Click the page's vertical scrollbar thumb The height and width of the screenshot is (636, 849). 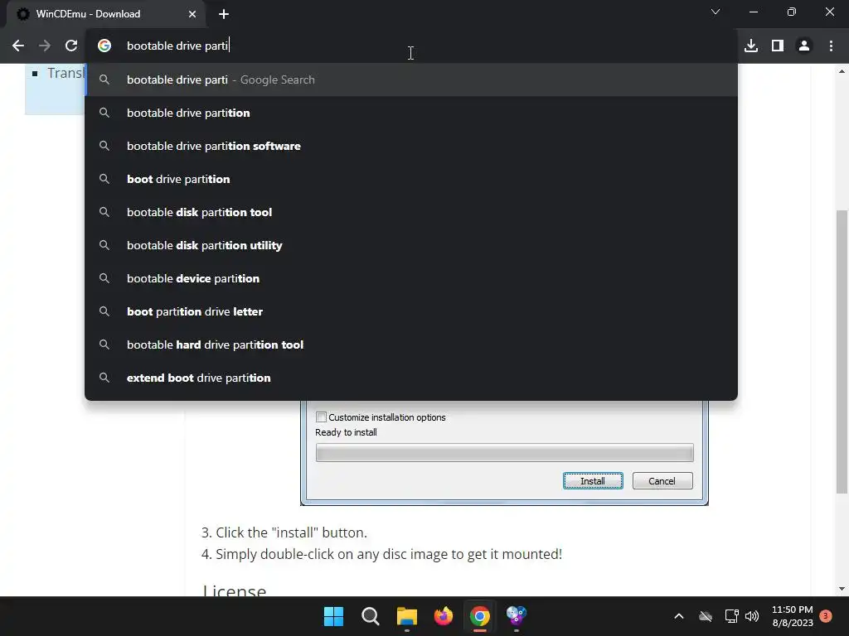[842, 351]
